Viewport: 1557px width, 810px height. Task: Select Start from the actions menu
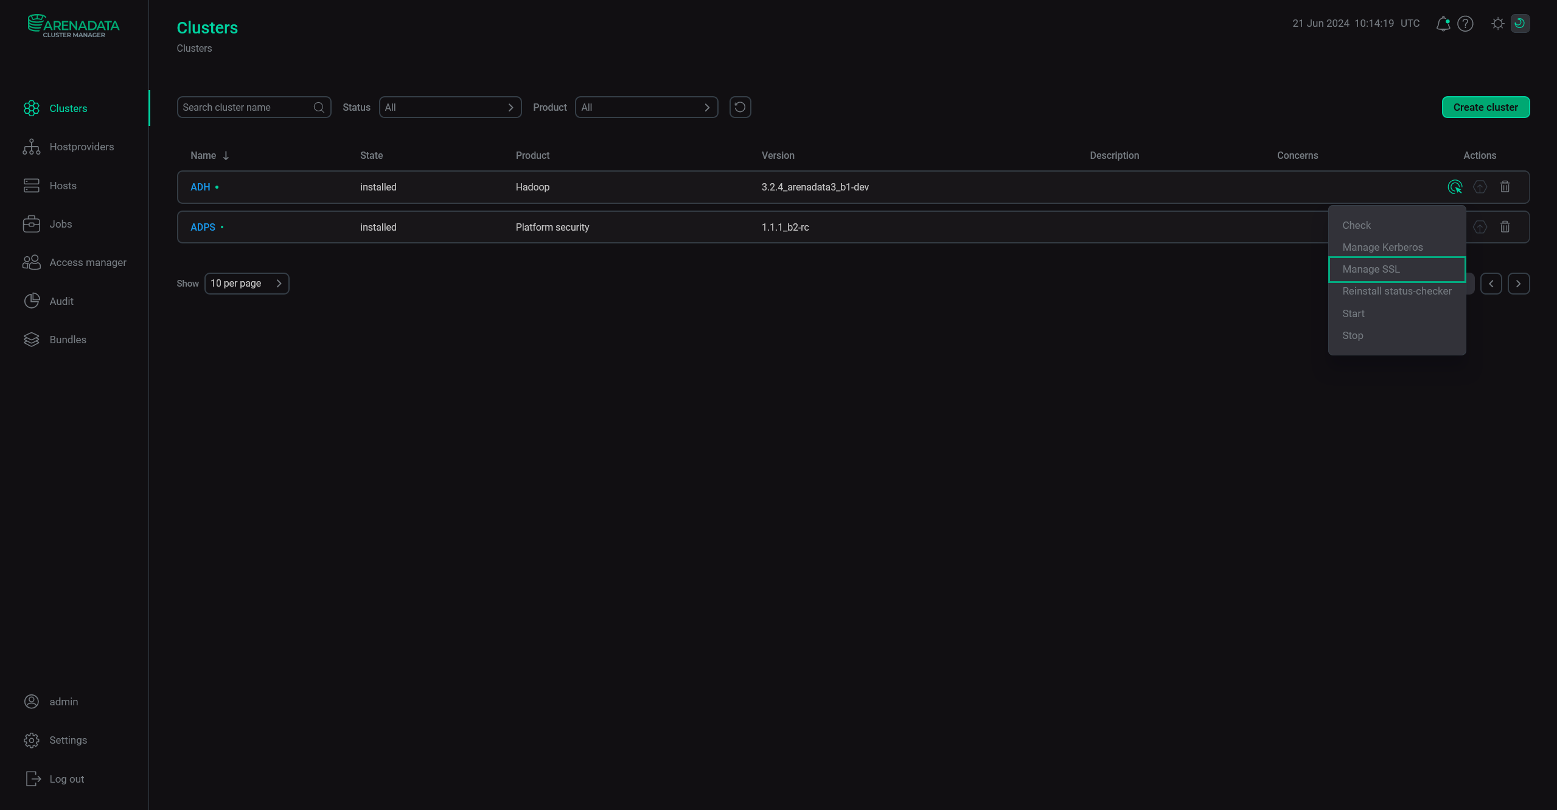coord(1397,313)
